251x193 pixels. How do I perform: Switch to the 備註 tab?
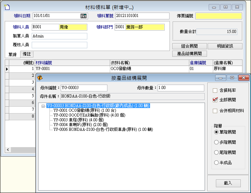click(27, 54)
